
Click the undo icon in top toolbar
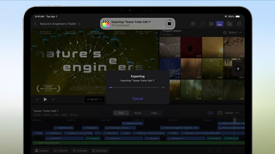tap(193, 24)
